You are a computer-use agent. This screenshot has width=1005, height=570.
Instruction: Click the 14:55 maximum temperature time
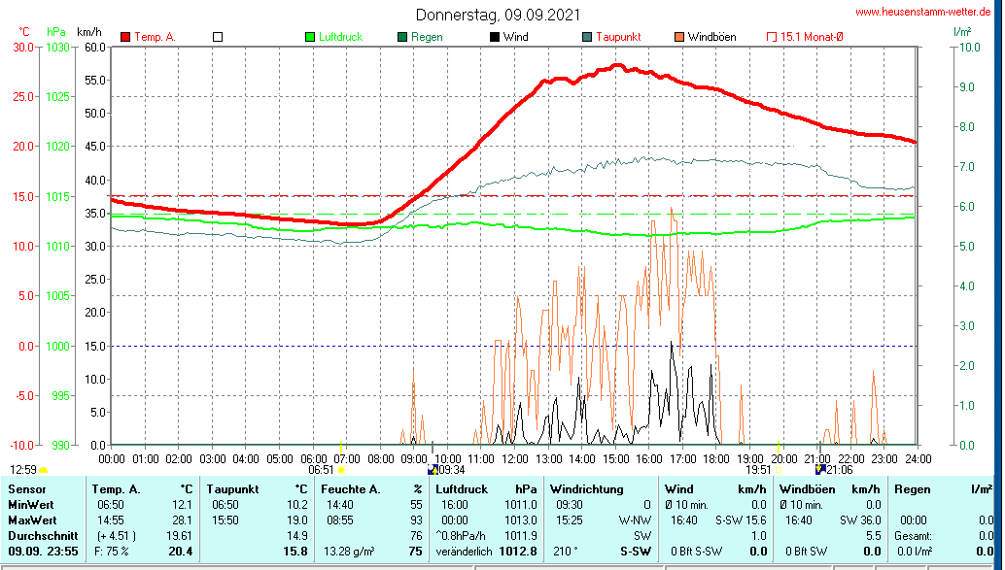112,520
